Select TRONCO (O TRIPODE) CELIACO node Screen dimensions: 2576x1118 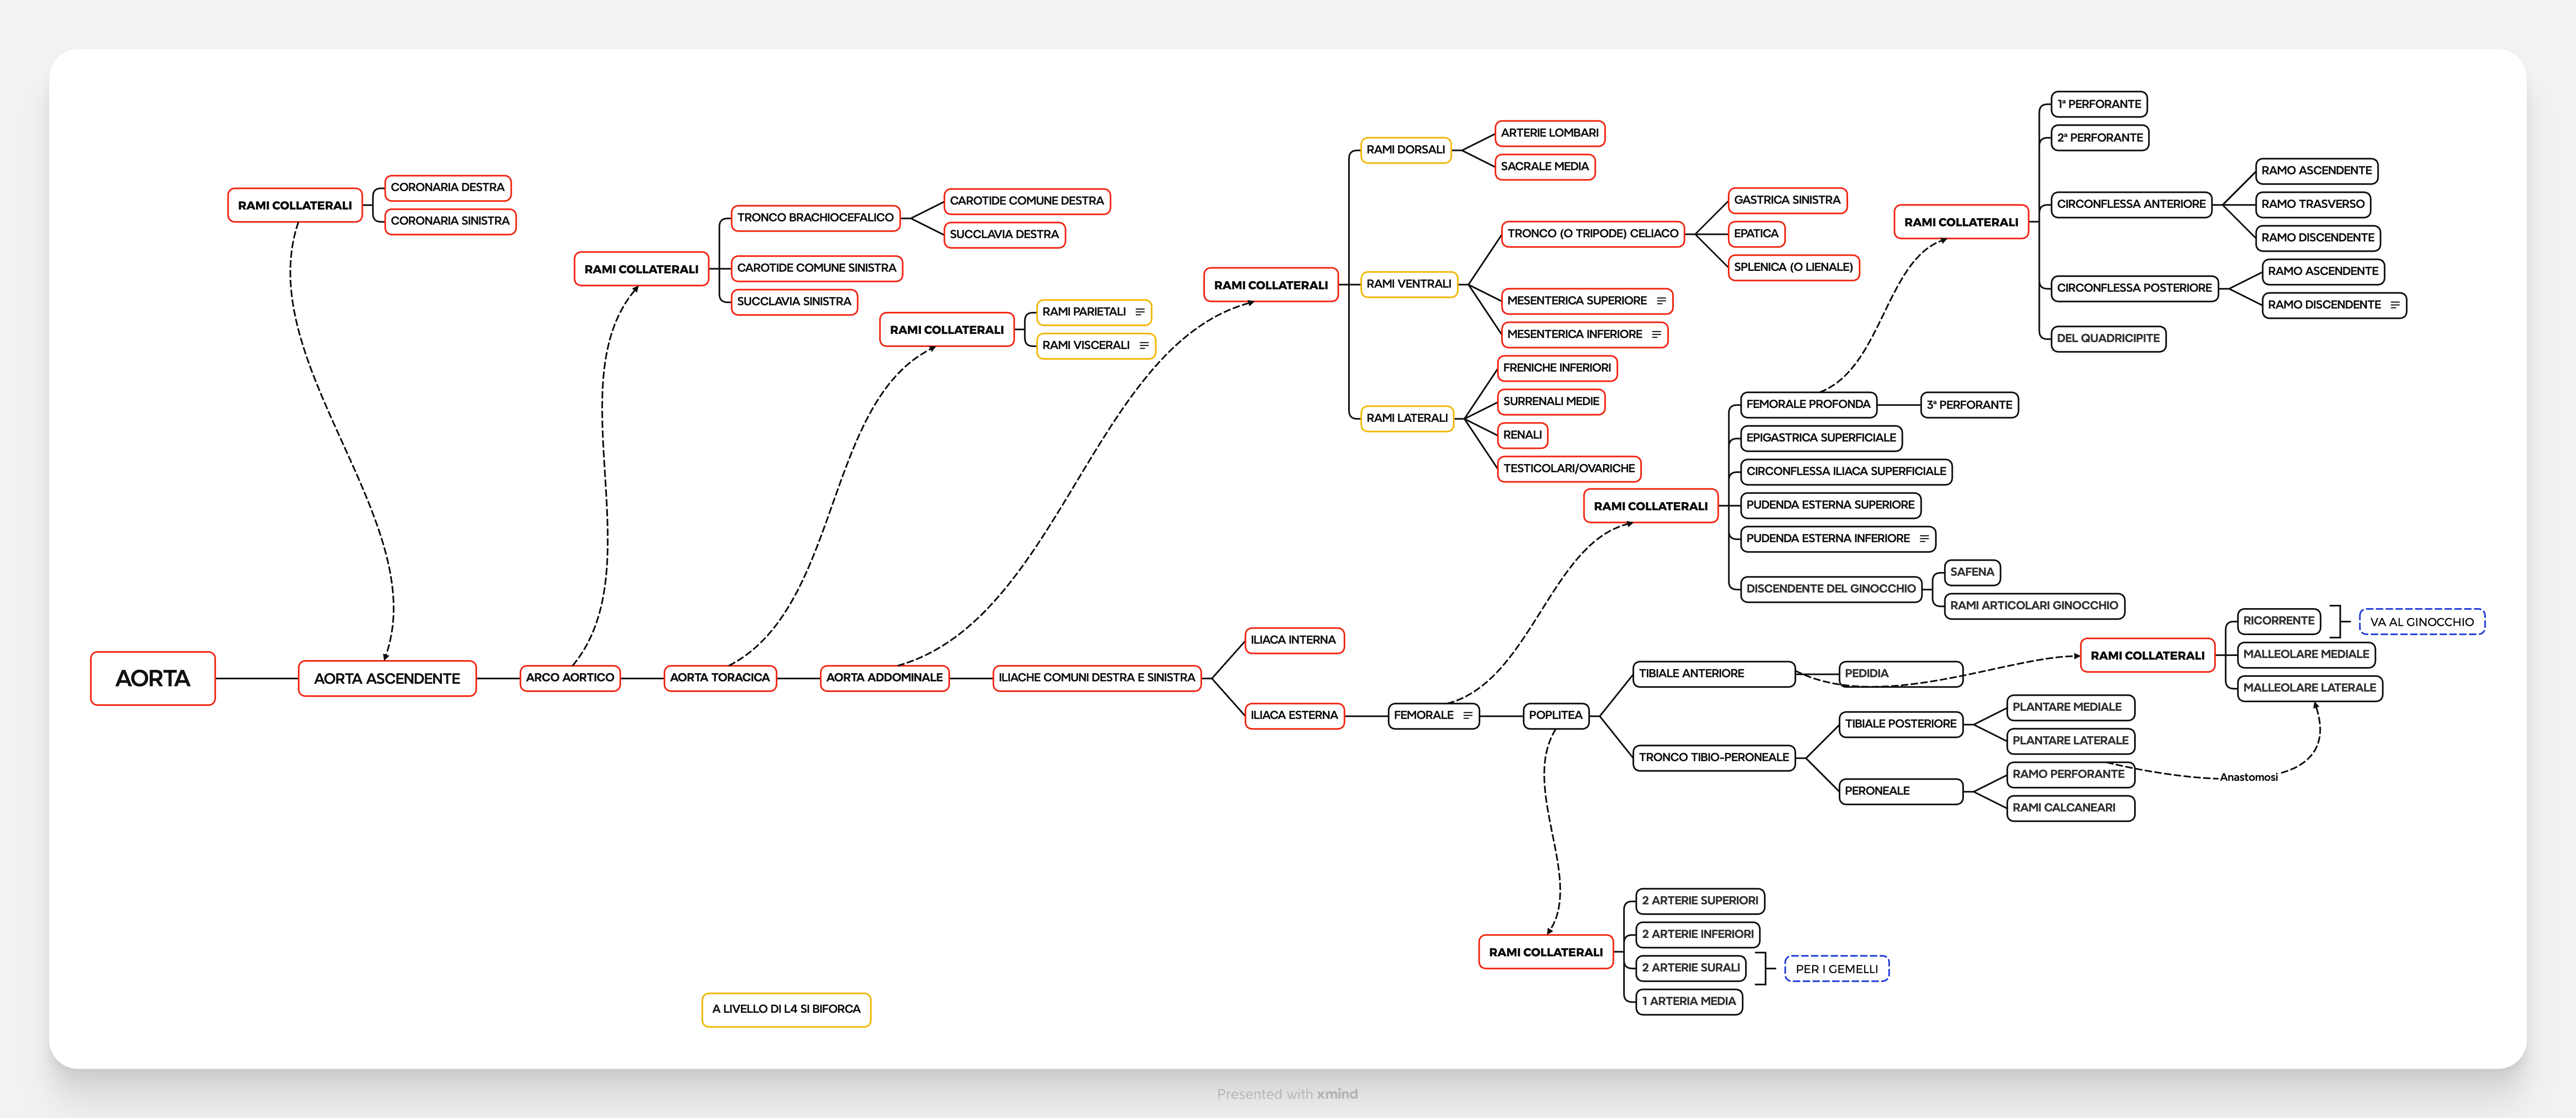[x=1593, y=234]
